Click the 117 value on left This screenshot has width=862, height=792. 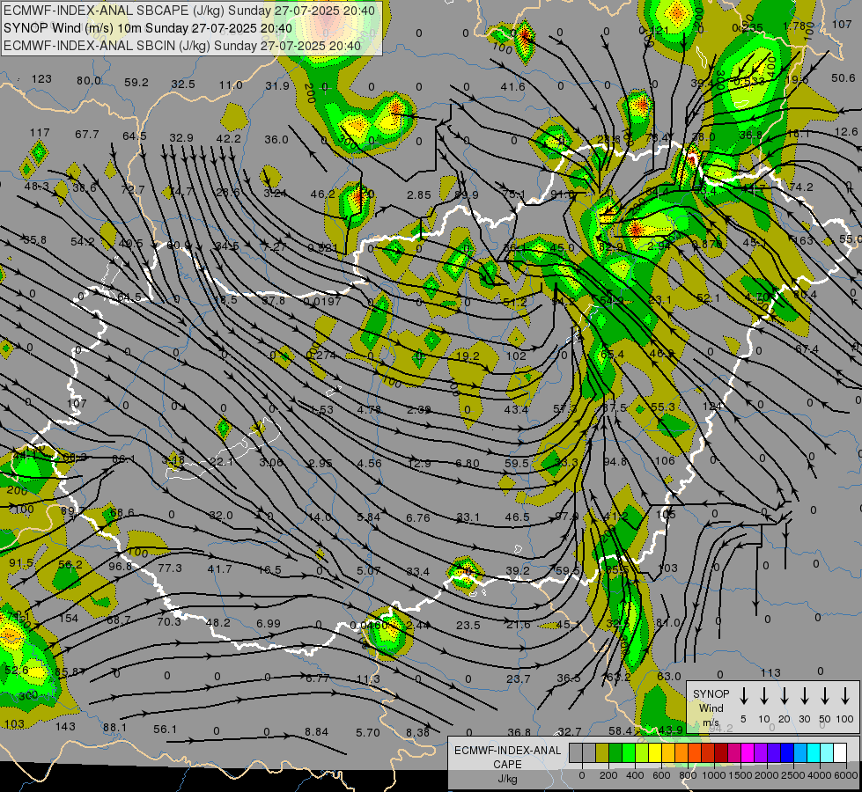[40, 133]
